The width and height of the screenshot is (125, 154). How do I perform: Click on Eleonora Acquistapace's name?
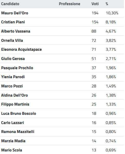point(21,49)
